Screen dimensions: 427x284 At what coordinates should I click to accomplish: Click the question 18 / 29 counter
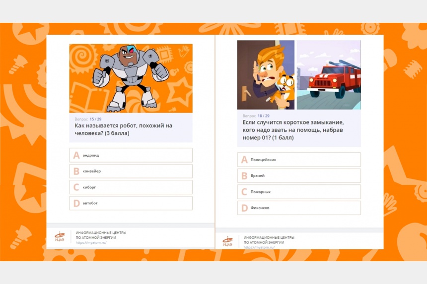263,116
